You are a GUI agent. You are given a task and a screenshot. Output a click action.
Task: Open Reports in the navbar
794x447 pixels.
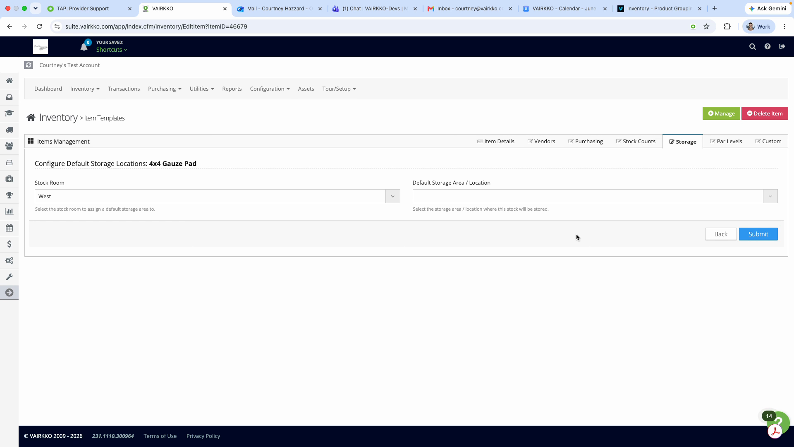[x=232, y=89]
